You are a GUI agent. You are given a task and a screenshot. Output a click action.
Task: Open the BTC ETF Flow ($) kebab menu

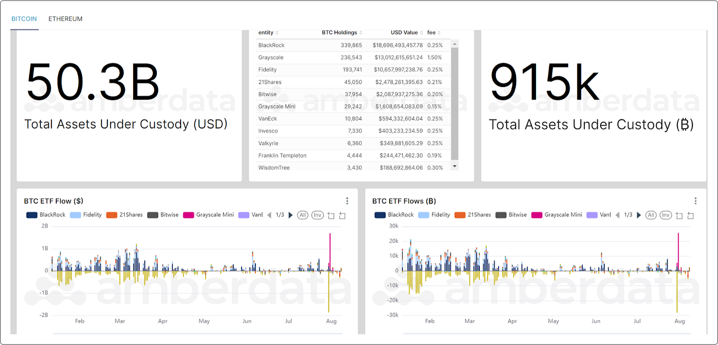pyautogui.click(x=347, y=201)
